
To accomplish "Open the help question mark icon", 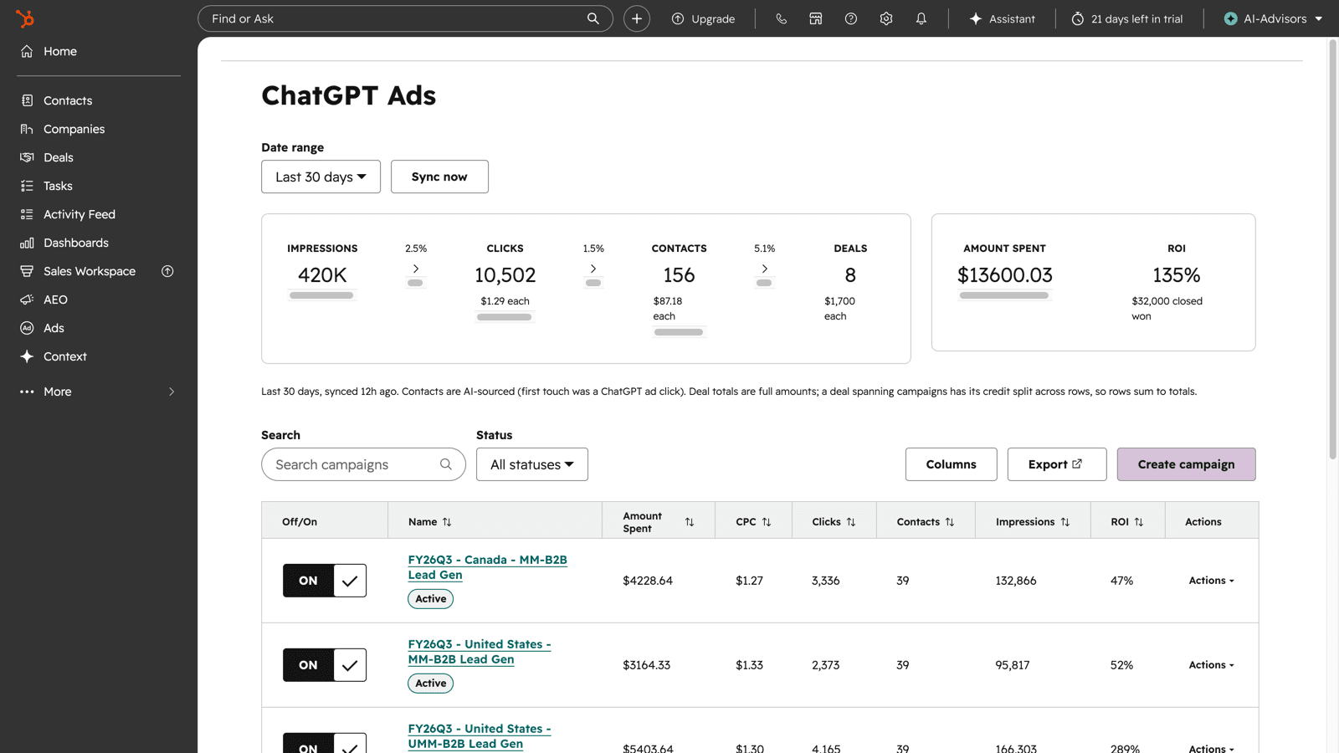I will click(851, 18).
